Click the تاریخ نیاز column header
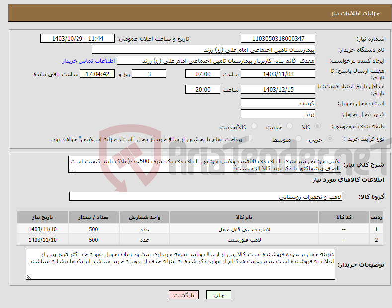The height and width of the screenshot is (308, 392). coord(43,217)
